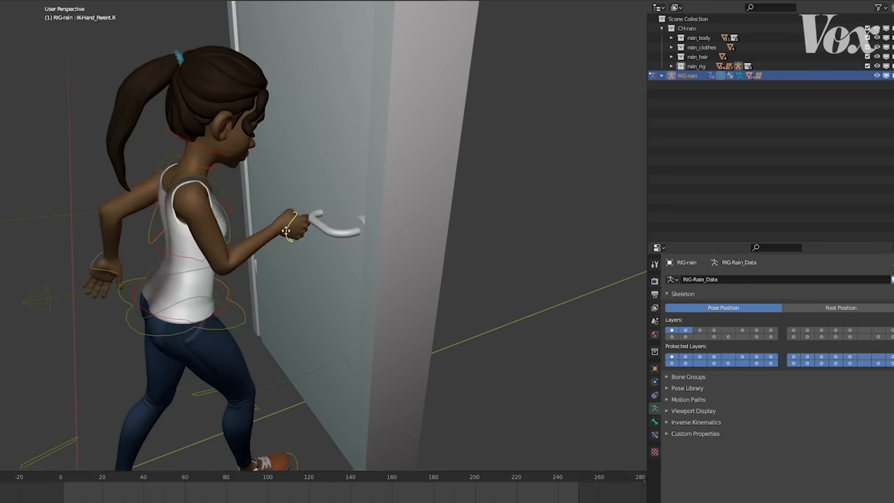The height and width of the screenshot is (503, 894).
Task: Click the Pose Position button
Action: tap(723, 307)
